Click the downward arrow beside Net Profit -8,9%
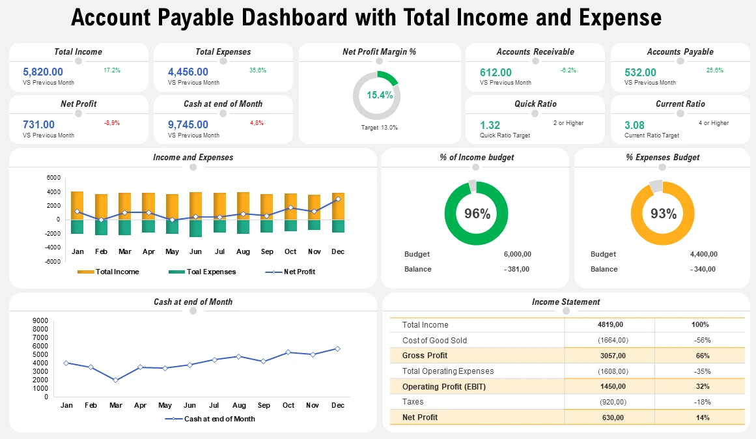 click(x=112, y=121)
